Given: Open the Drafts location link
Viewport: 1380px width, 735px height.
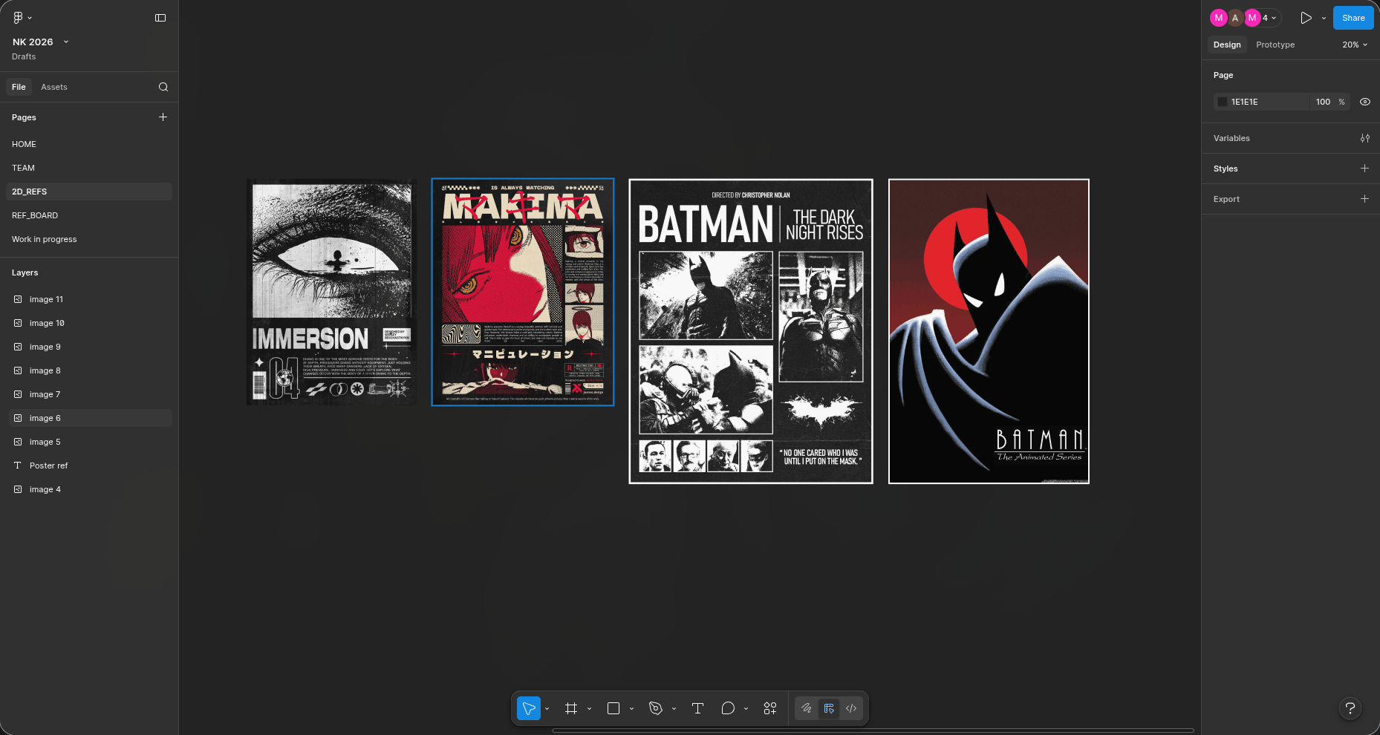Looking at the screenshot, I should pyautogui.click(x=24, y=56).
